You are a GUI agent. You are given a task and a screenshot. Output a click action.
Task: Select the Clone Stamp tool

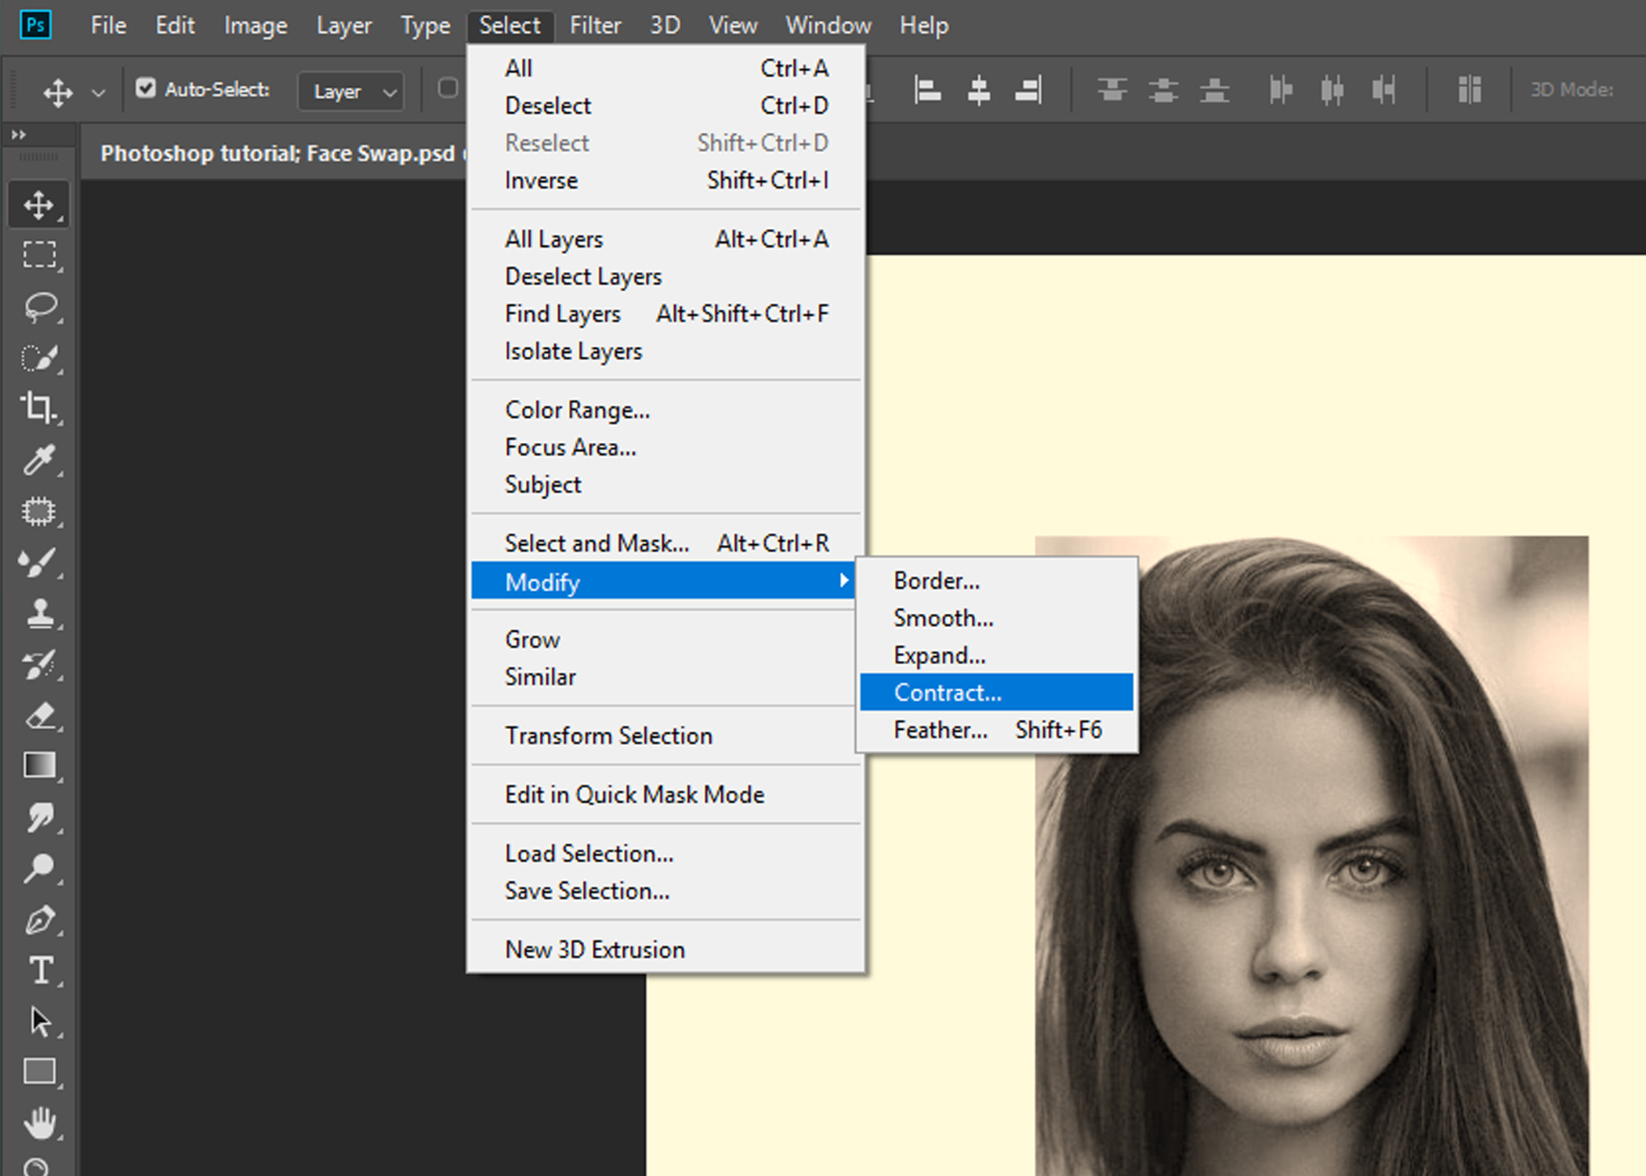39,613
